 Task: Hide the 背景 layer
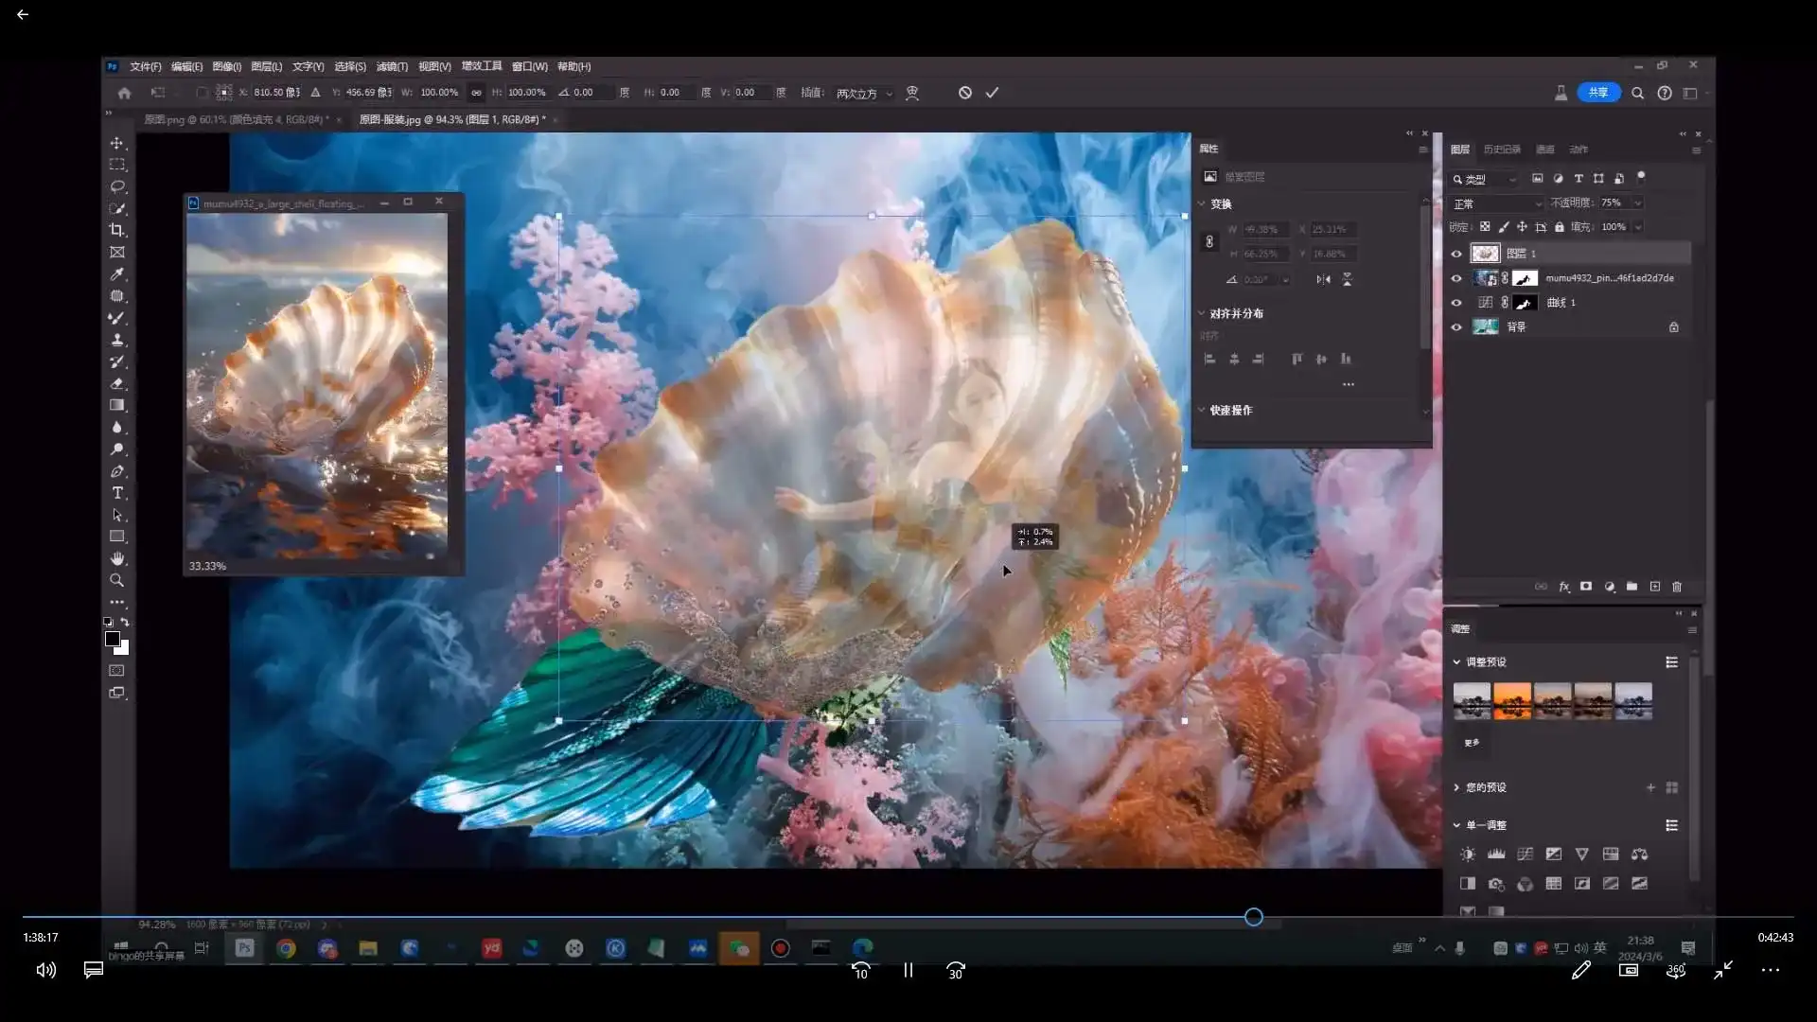pyautogui.click(x=1456, y=327)
